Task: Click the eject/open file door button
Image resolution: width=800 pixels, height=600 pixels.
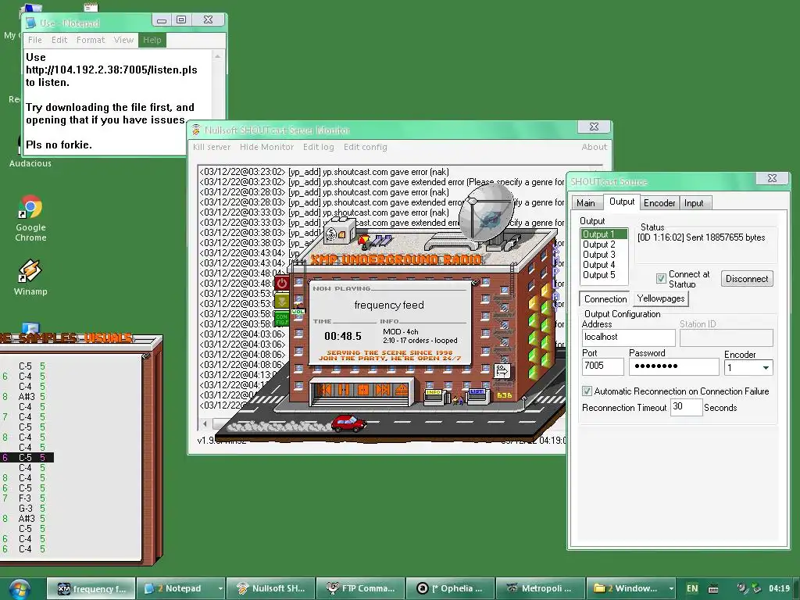Action: tap(401, 391)
